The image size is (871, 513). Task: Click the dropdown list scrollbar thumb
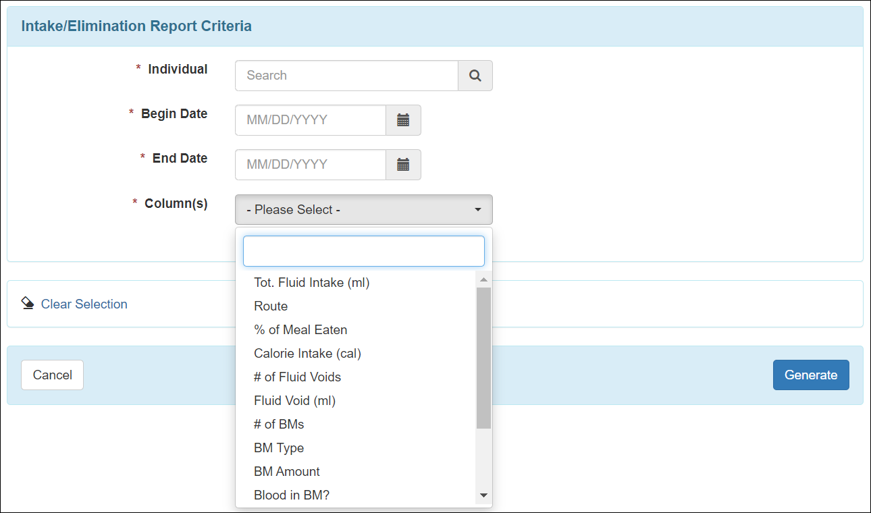coord(483,358)
